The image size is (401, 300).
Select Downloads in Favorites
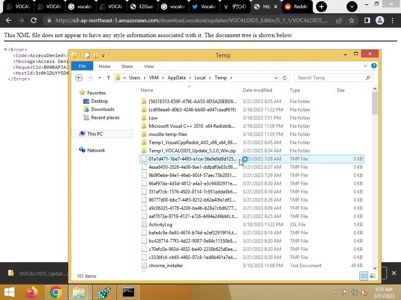(x=103, y=109)
